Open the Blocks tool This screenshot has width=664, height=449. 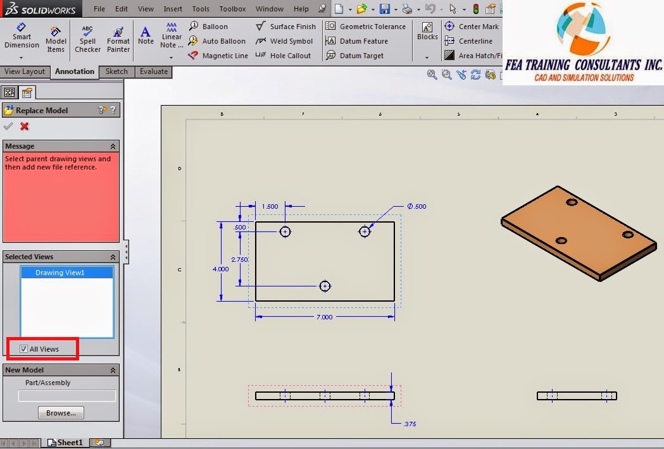427,32
